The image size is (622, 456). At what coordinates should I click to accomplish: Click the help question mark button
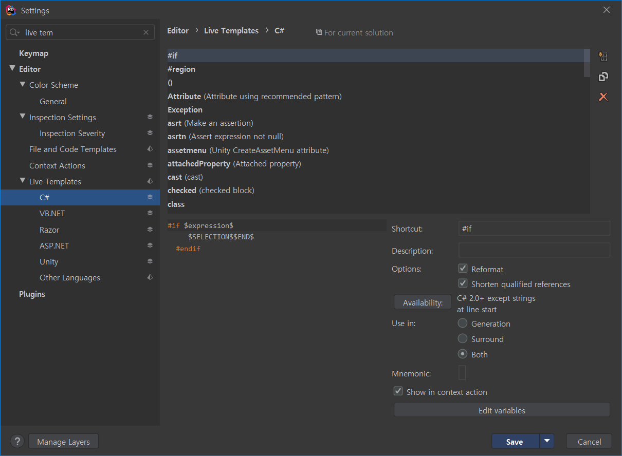pyautogui.click(x=17, y=441)
